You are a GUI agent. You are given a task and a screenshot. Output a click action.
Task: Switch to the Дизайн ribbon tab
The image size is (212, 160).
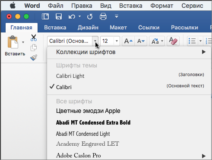pyautogui.click(x=88, y=28)
